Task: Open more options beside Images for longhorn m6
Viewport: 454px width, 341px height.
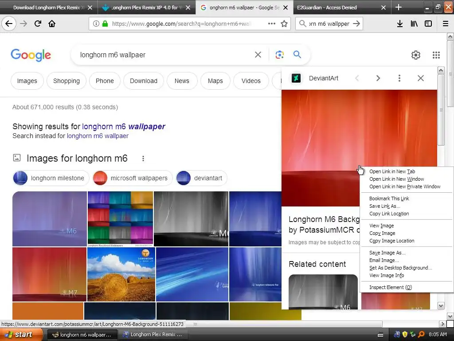Action: click(x=143, y=159)
